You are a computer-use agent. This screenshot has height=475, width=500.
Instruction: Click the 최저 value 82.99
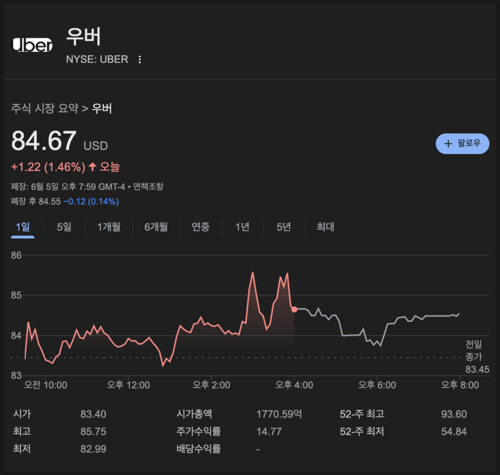(x=93, y=449)
